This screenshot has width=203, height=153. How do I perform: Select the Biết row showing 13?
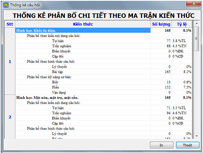tap(104, 82)
